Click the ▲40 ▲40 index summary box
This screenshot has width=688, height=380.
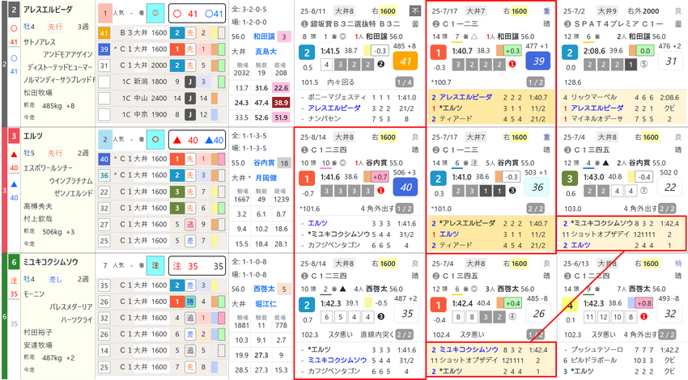[x=197, y=140]
